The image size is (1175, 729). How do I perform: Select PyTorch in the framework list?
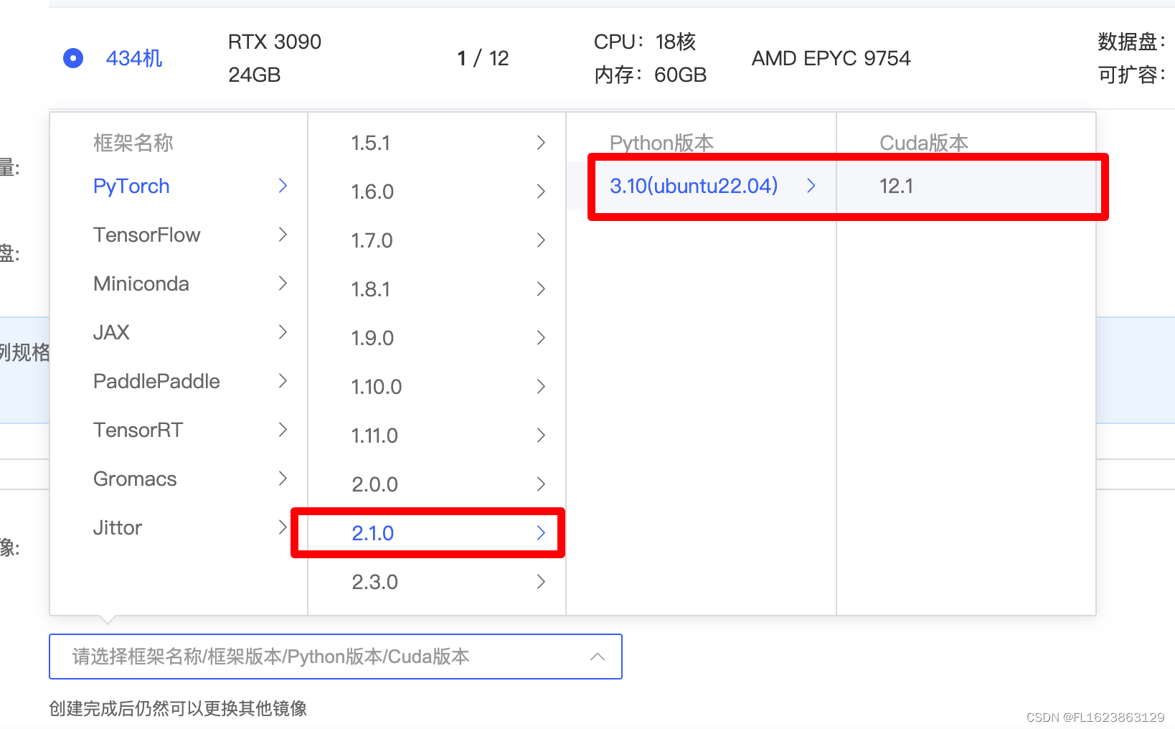click(x=131, y=186)
